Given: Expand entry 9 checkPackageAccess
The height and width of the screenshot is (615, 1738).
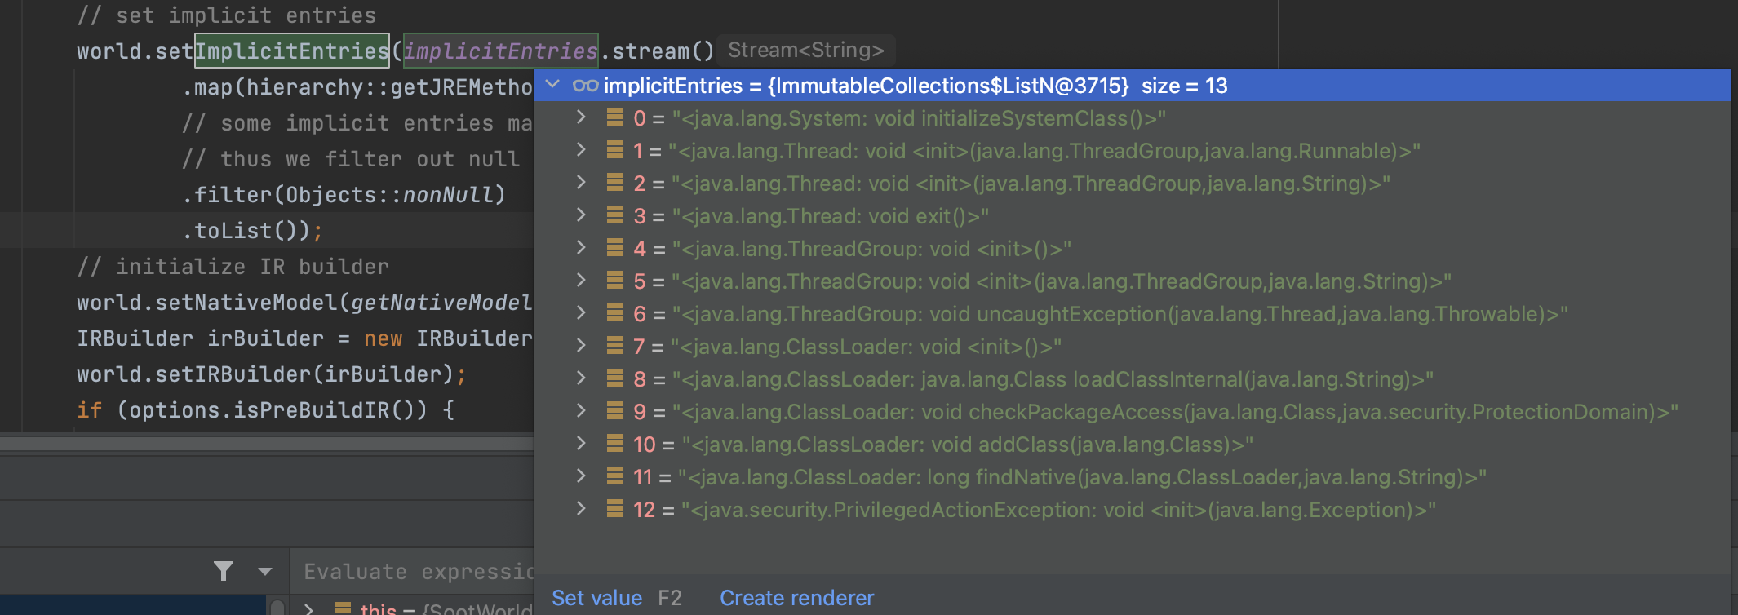Looking at the screenshot, I should click(x=581, y=411).
